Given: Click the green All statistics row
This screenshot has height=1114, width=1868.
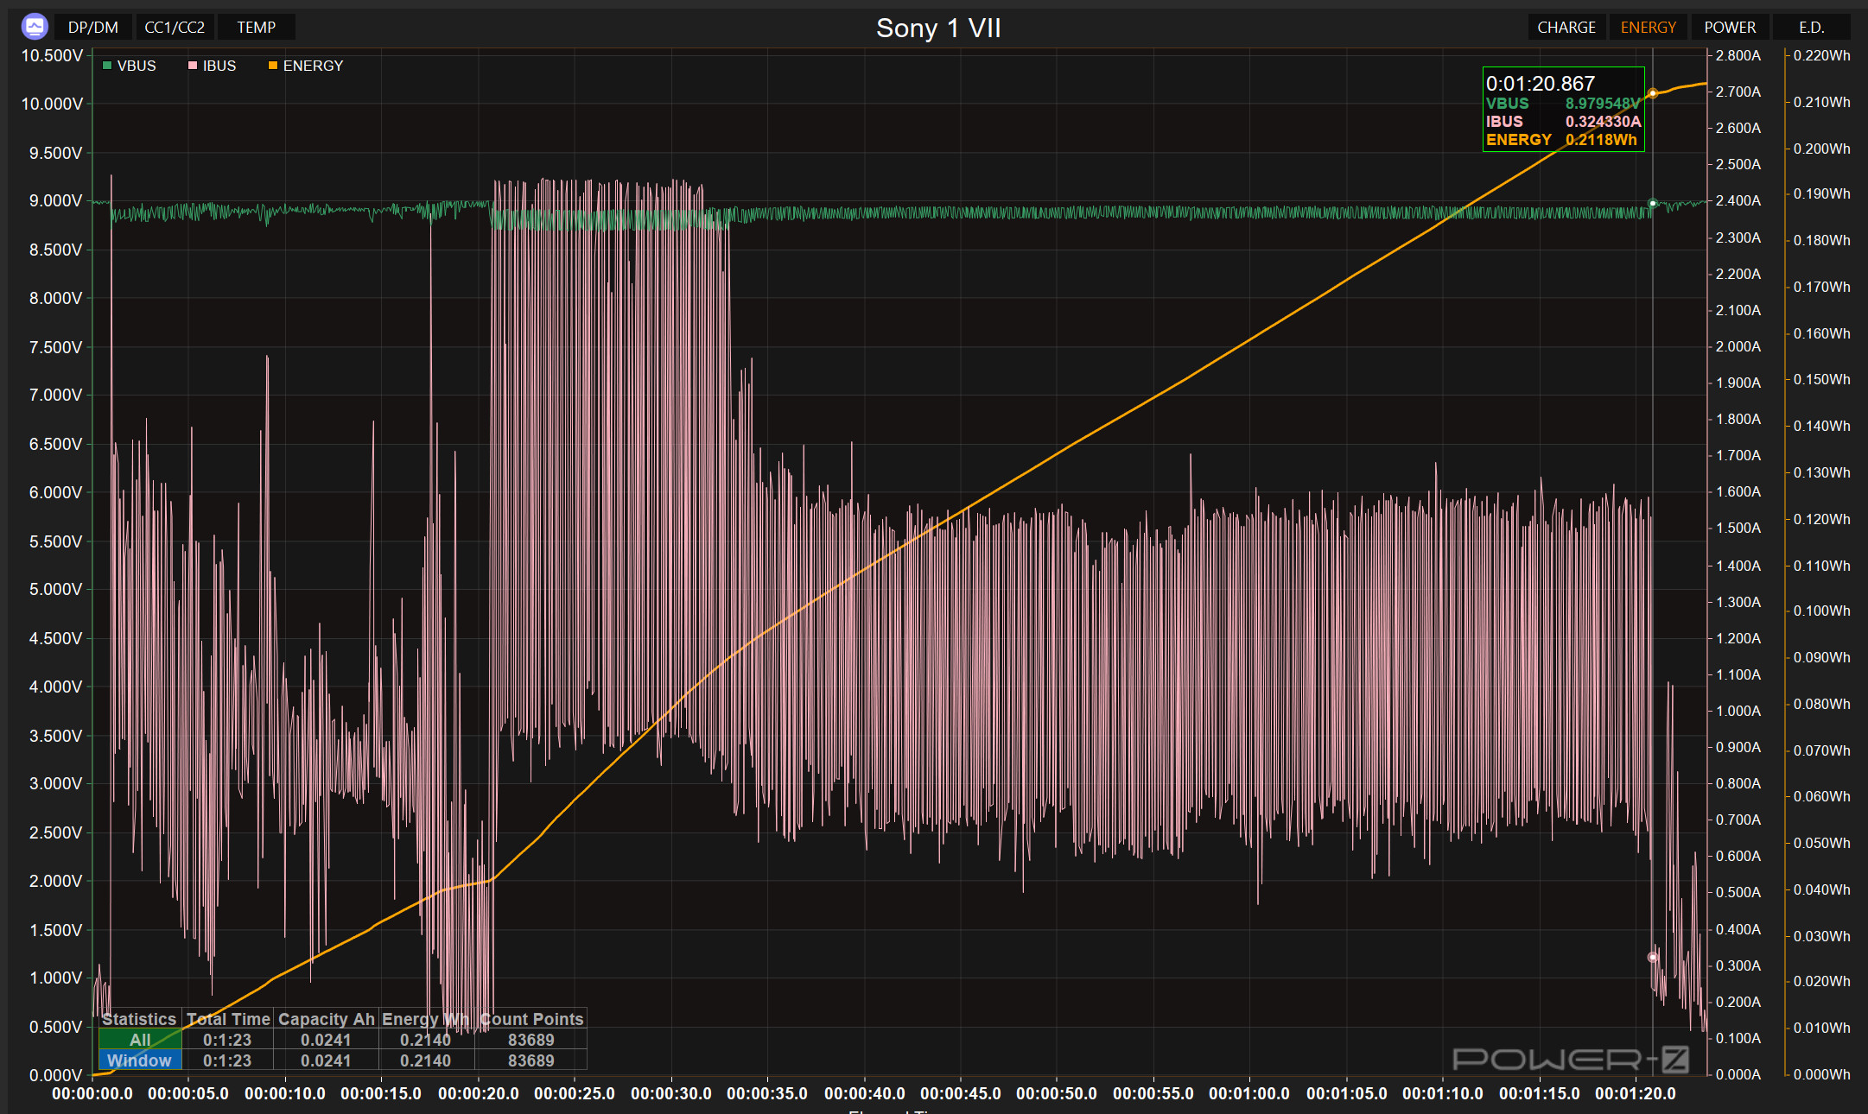Looking at the screenshot, I should [140, 1040].
